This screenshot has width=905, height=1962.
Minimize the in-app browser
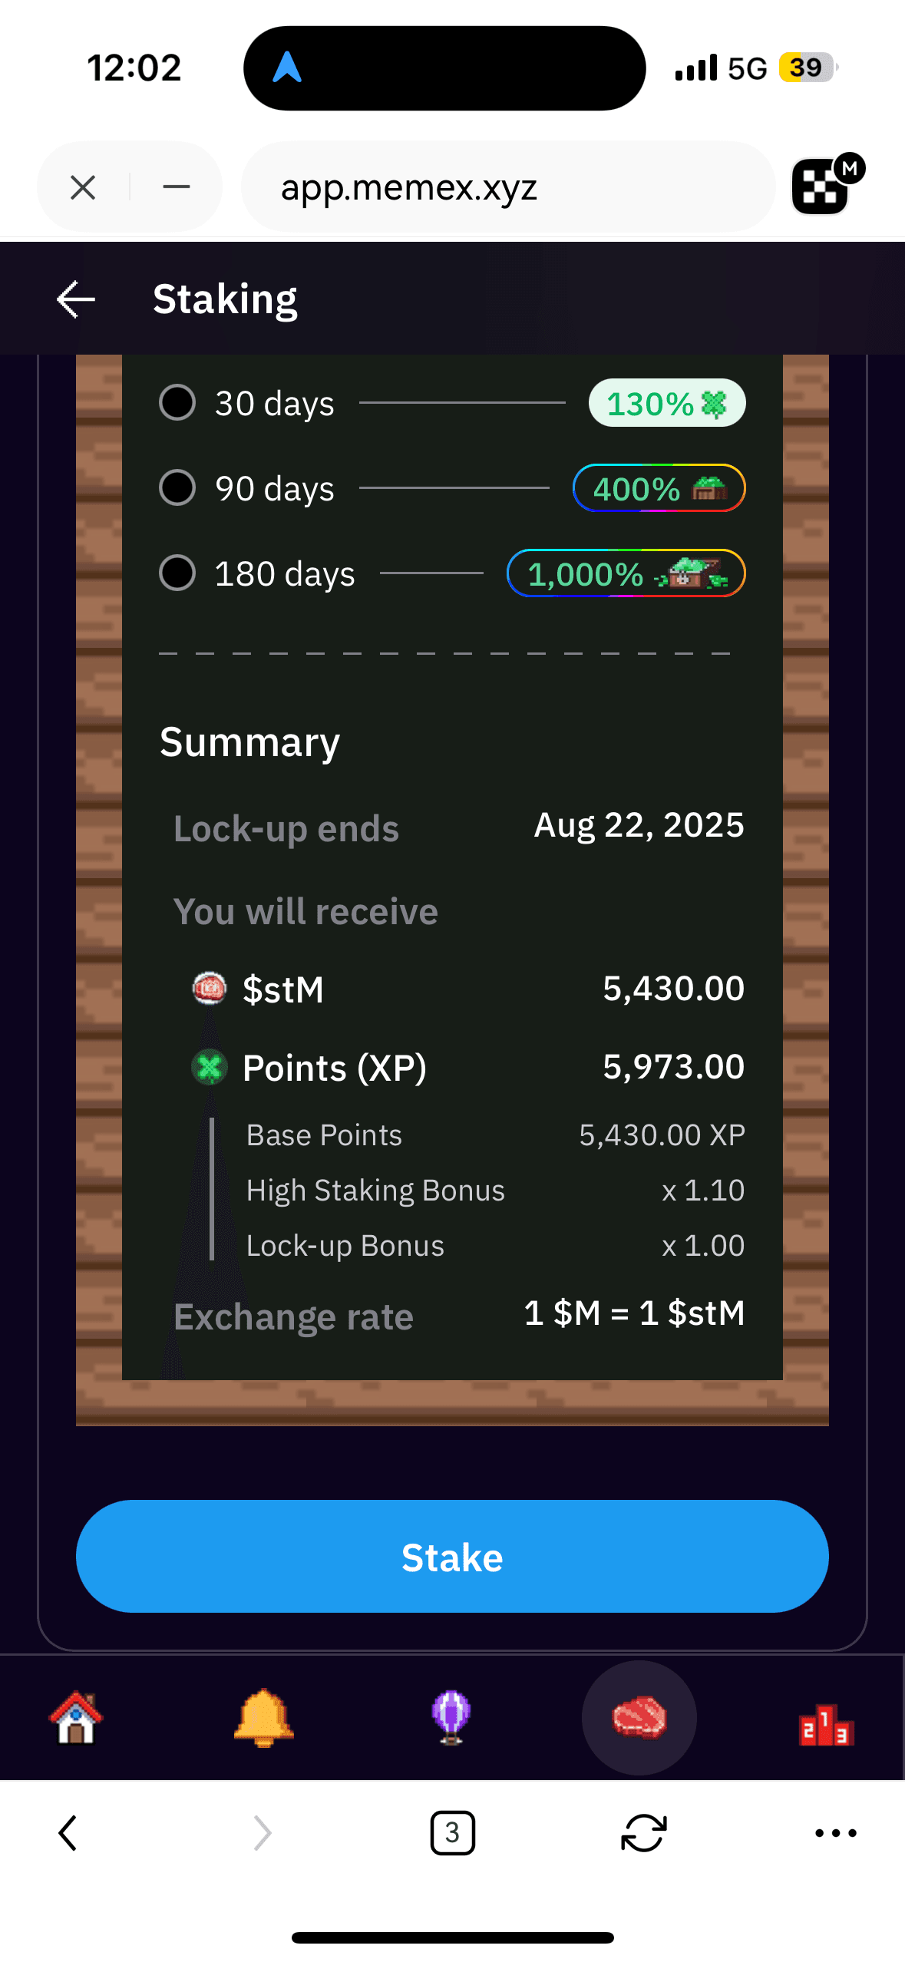[x=177, y=187]
